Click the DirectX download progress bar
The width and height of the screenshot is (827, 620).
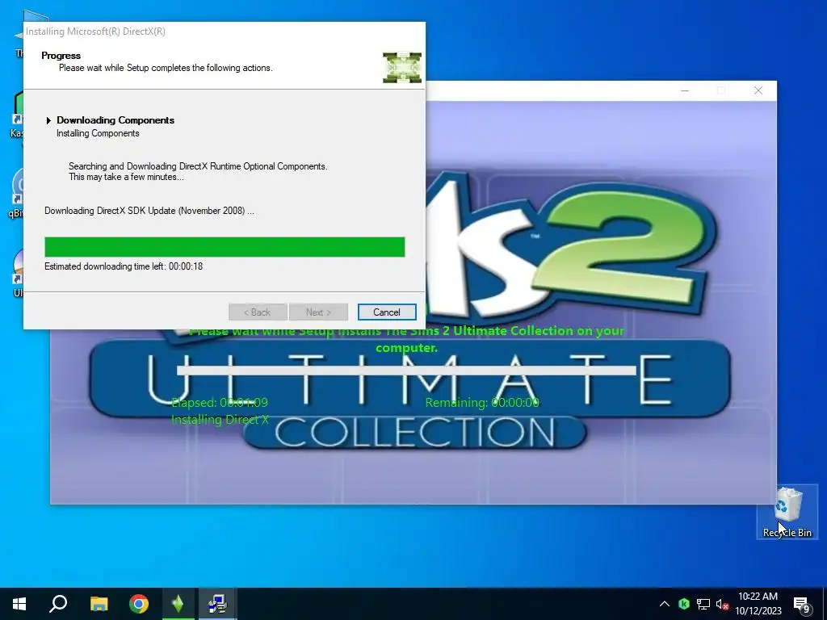[225, 247]
